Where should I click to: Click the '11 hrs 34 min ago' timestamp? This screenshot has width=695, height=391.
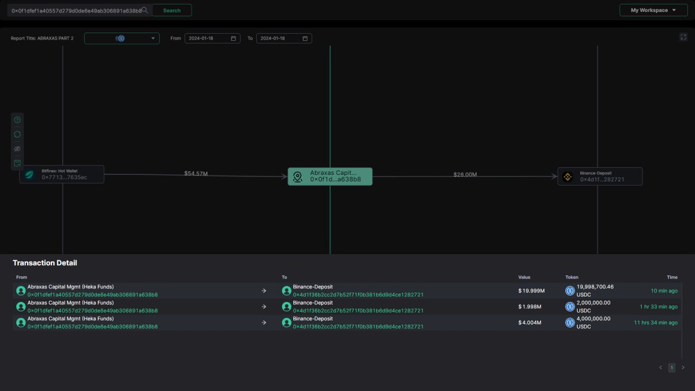point(656,323)
